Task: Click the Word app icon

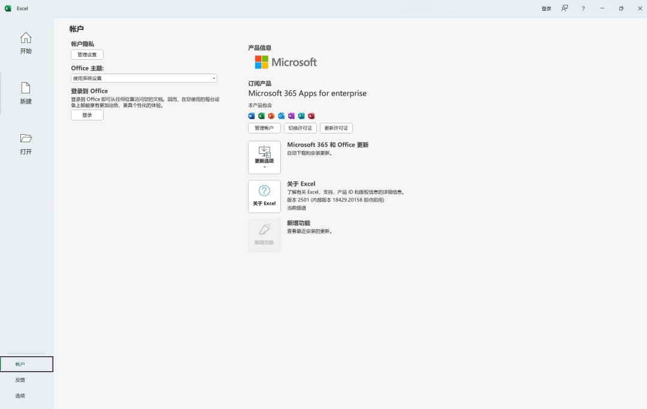Action: tap(251, 116)
